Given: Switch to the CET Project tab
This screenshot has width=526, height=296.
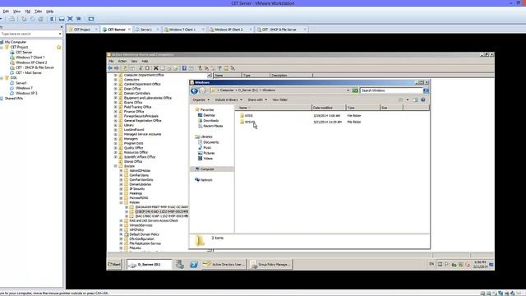Looking at the screenshot, I should pyautogui.click(x=82, y=30).
